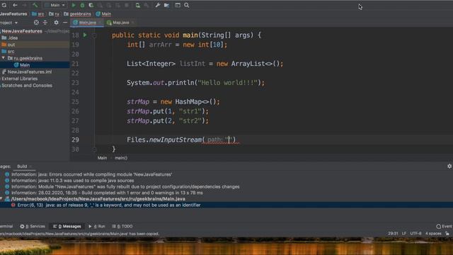This screenshot has width=453, height=255.
Task: Click line number 29 in the gutter
Action: 75,140
